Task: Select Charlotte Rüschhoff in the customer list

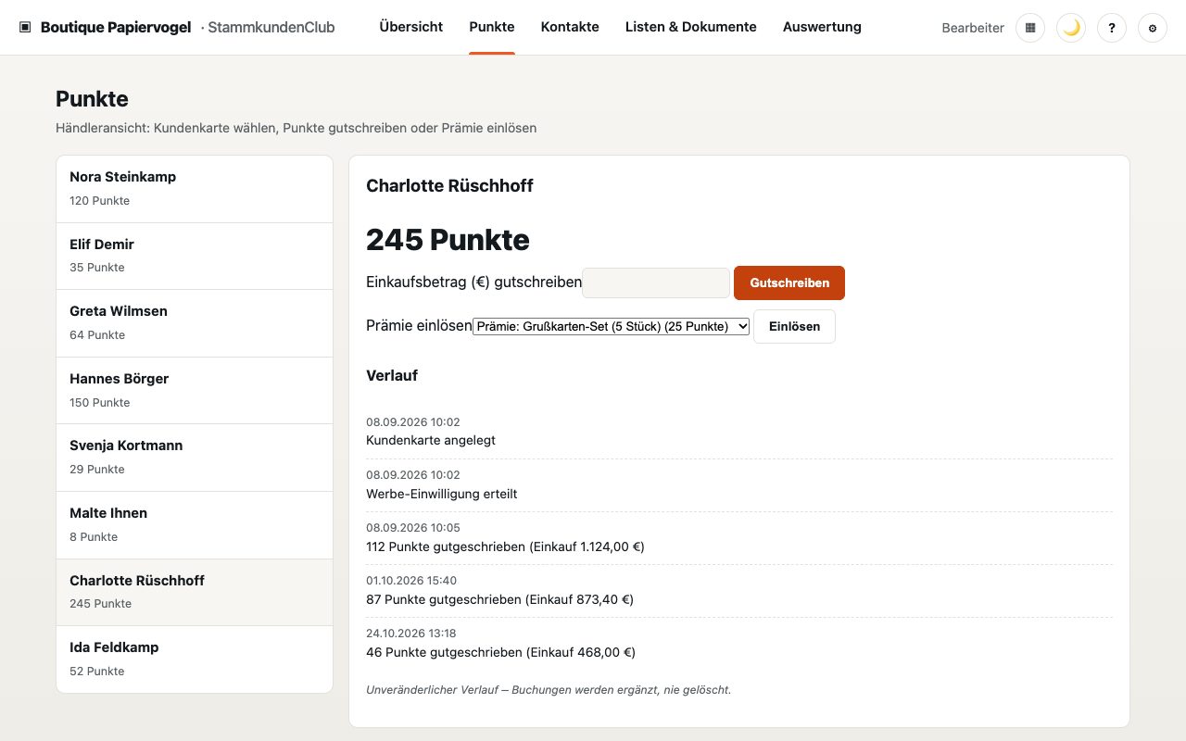Action: [x=195, y=593]
